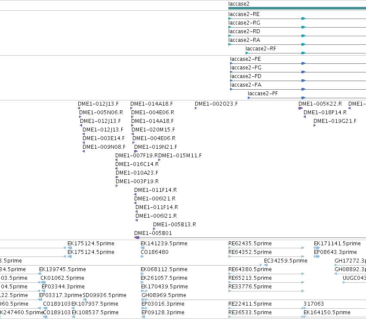Image resolution: width=366 pixels, height=319 pixels.
Task: Select EST EC34259.5prime
Action: tap(266, 265)
